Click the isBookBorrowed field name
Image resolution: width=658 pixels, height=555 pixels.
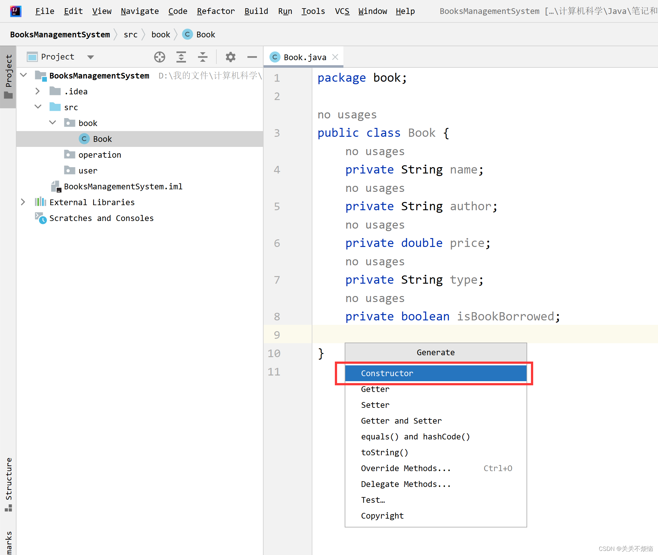point(505,316)
